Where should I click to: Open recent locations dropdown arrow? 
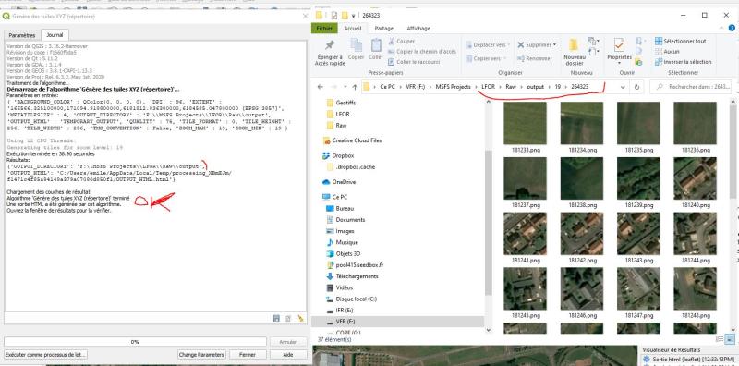(x=345, y=87)
